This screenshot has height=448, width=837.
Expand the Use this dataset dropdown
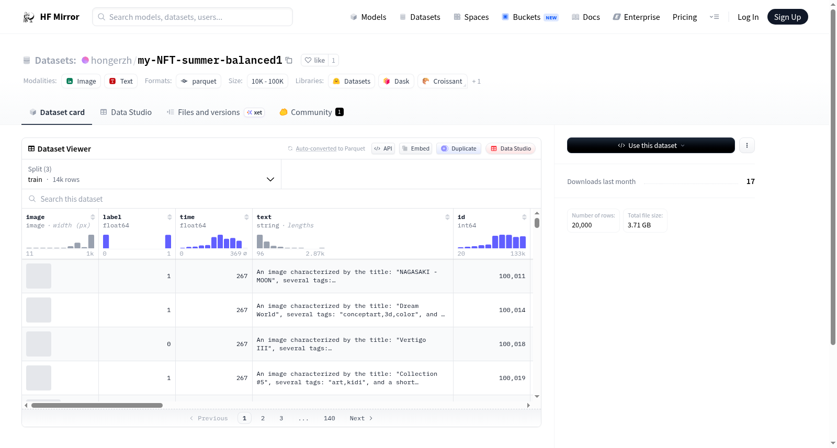[x=651, y=145]
